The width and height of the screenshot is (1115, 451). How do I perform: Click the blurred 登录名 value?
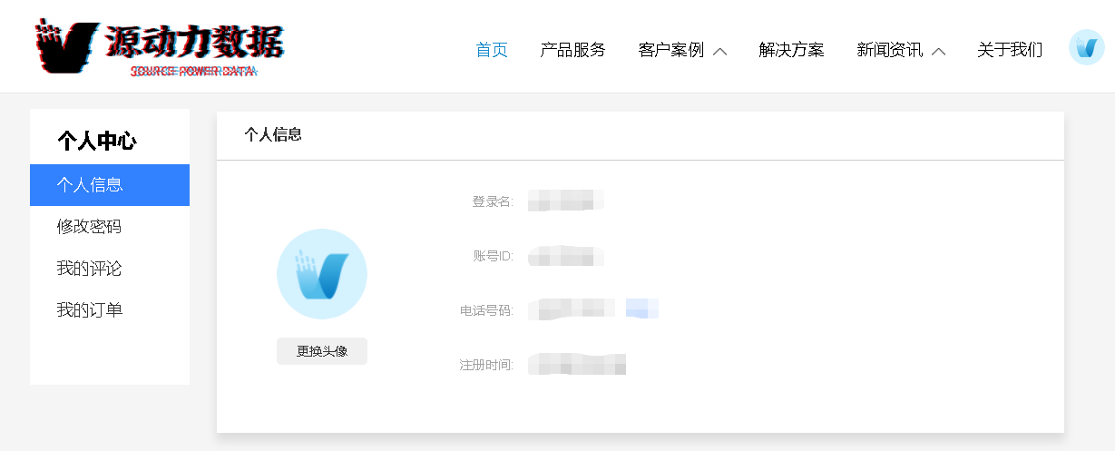[566, 201]
